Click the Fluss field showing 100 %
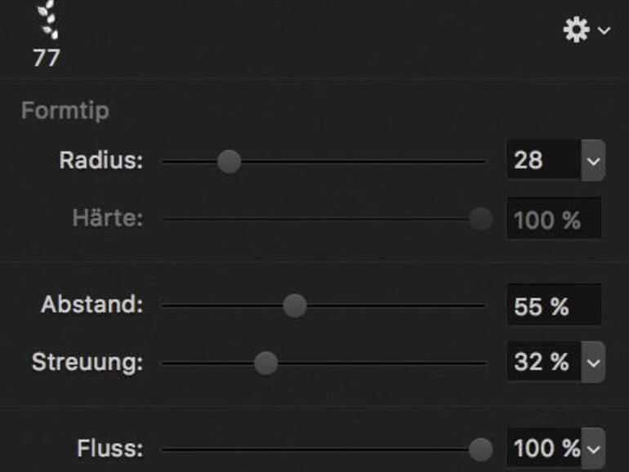 (542, 448)
